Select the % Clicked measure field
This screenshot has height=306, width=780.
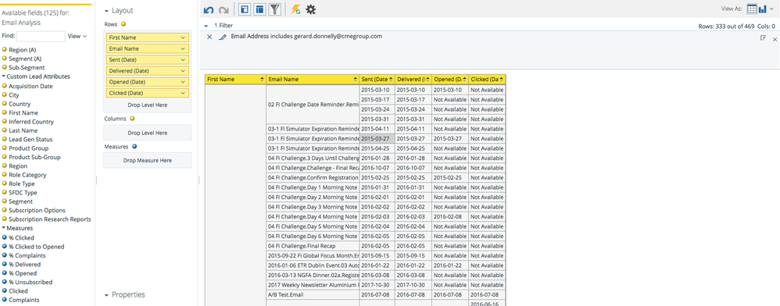[21, 237]
